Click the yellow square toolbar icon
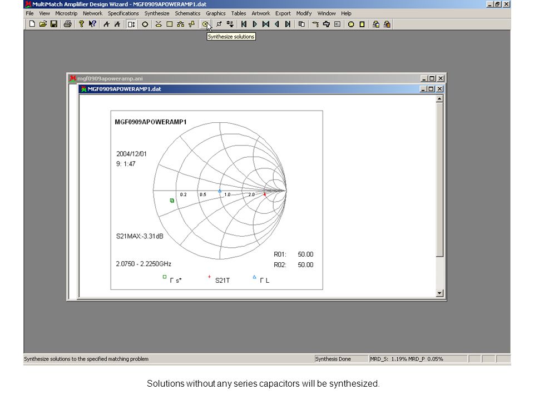This screenshot has height=400, width=534. (x=362, y=24)
